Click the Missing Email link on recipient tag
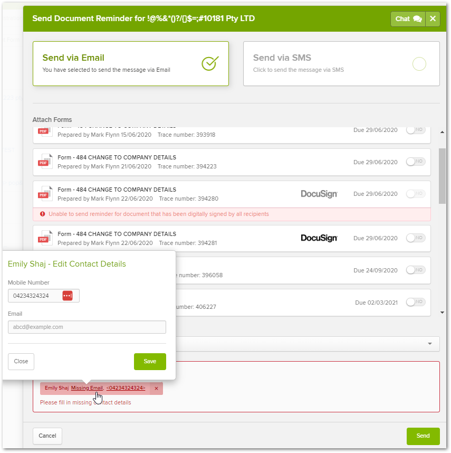Viewport: 451px width, 453px height. coord(87,388)
